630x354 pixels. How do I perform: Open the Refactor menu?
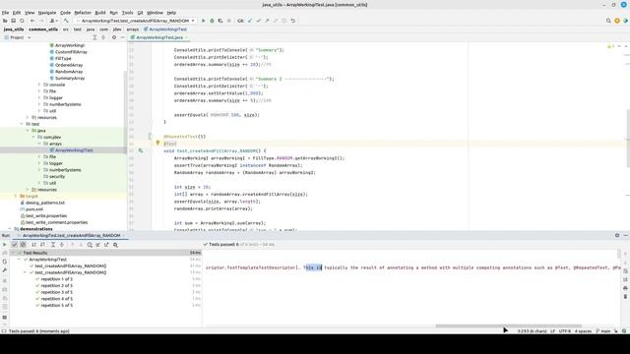coord(83,13)
